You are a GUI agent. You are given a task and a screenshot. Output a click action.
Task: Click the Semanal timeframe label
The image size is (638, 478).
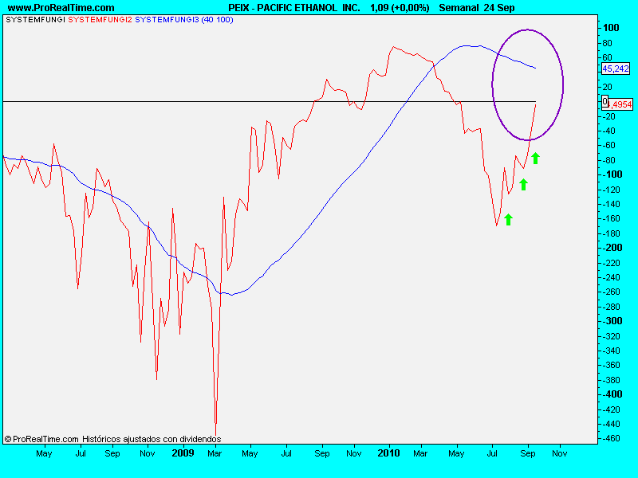459,8
